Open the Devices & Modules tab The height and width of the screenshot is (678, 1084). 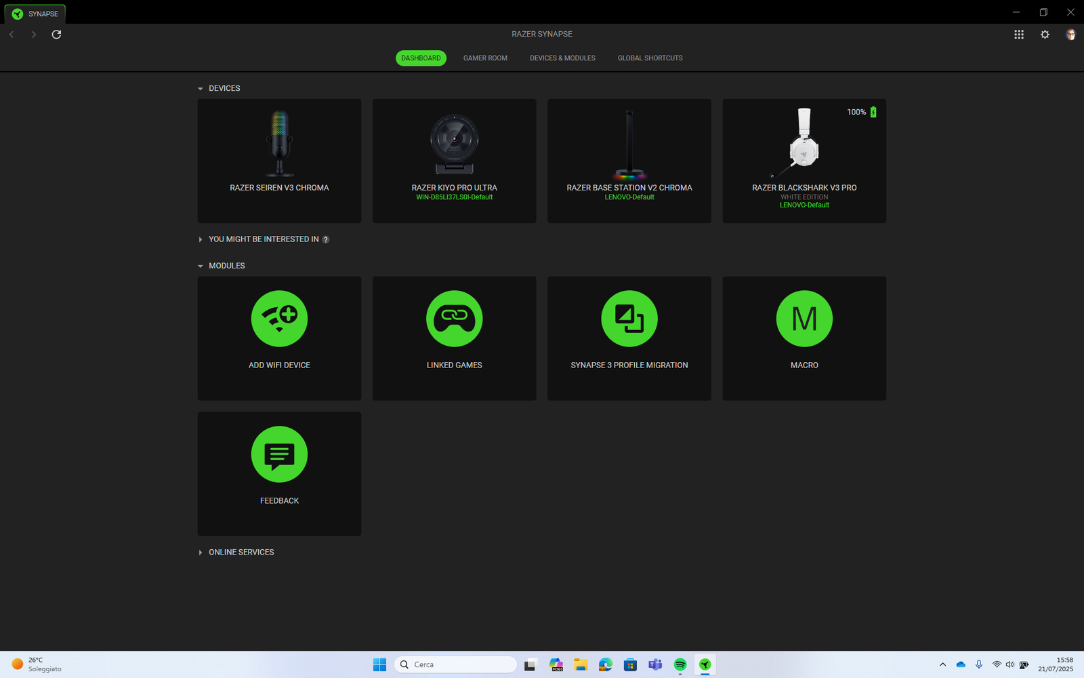[x=562, y=58]
